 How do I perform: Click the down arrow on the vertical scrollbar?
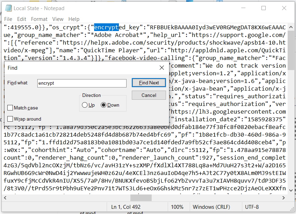coord(291,190)
